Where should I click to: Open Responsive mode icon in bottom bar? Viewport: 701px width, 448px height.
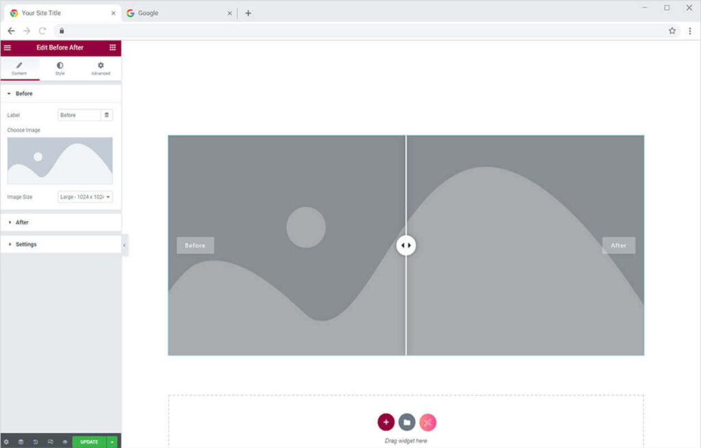click(51, 442)
